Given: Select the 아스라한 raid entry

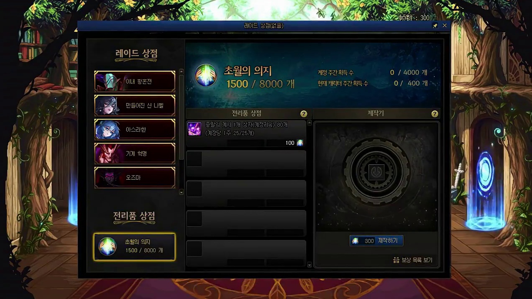Looking at the screenshot, I should click(x=135, y=130).
